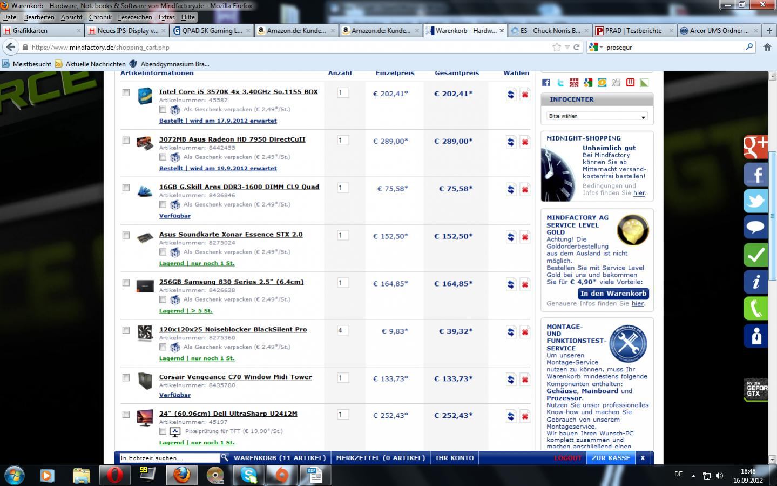Refresh the Asus Radeon HD 7950 row
Image resolution: width=777 pixels, height=486 pixels.
[511, 142]
